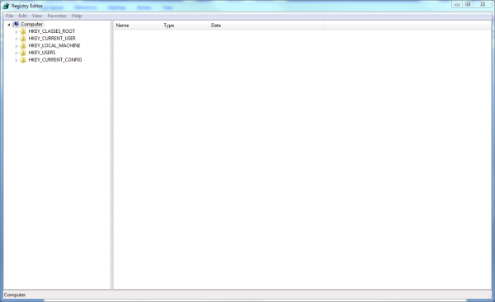Open the File menu
The image size is (495, 302).
click(9, 16)
